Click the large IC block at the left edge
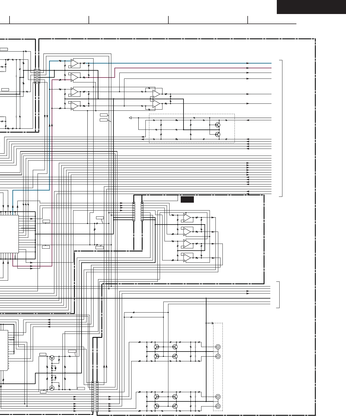This screenshot has height=416, width=346. pyautogui.click(x=9, y=234)
